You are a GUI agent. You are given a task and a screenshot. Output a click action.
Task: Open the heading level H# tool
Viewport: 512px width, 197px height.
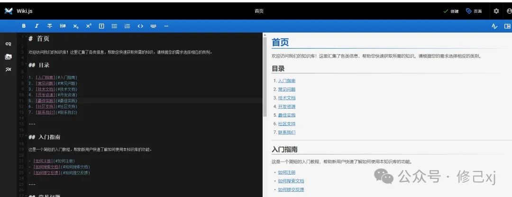pos(63,26)
